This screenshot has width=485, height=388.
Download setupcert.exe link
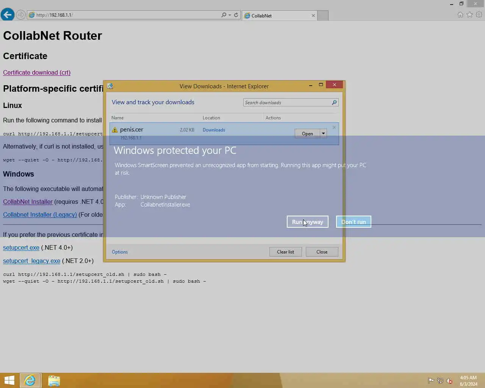click(x=21, y=247)
